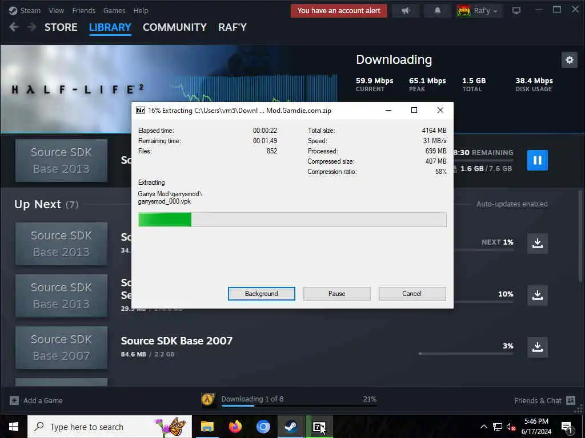Go to the STORE tab
585x438 pixels.
pyautogui.click(x=61, y=27)
